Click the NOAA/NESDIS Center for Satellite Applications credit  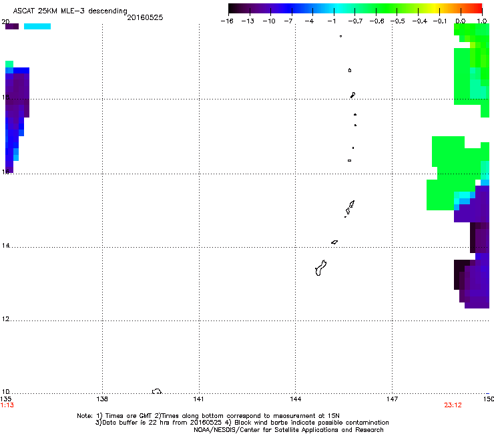(288, 430)
